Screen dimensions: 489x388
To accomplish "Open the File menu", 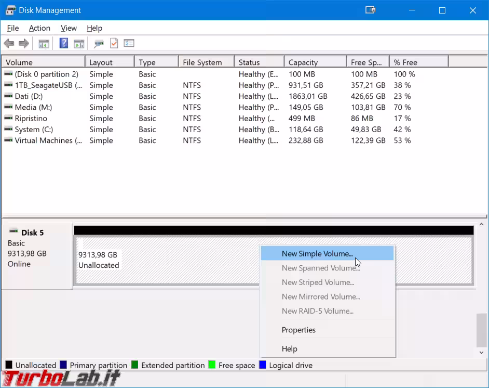I will pos(12,28).
